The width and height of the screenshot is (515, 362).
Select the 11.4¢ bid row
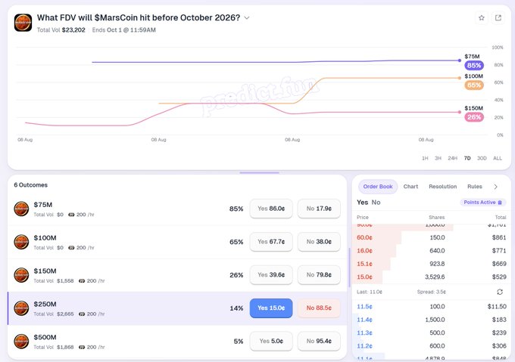point(431,320)
